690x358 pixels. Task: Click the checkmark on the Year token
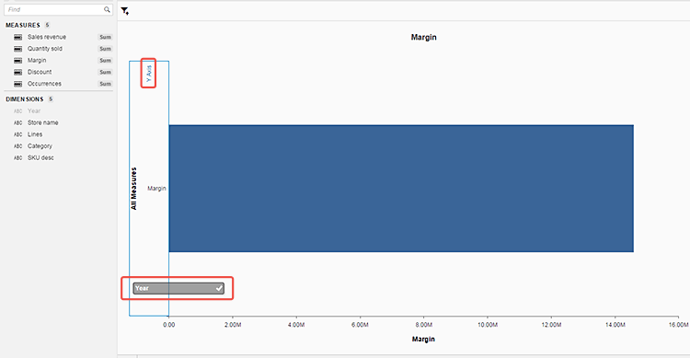(219, 288)
